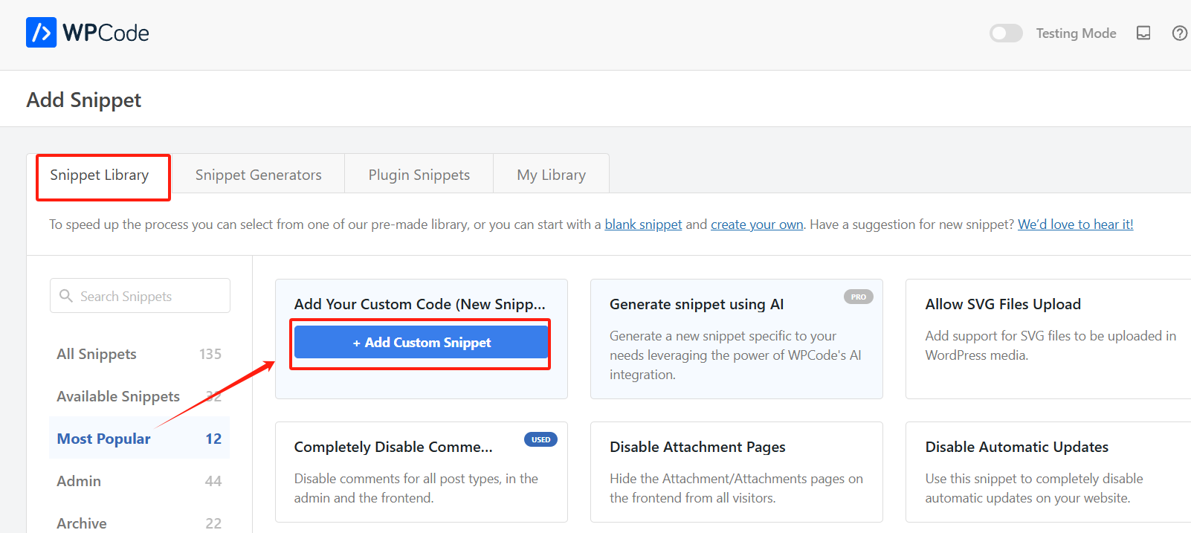
Task: Open the Disable Attachment Pages snippet card
Action: pos(736,472)
